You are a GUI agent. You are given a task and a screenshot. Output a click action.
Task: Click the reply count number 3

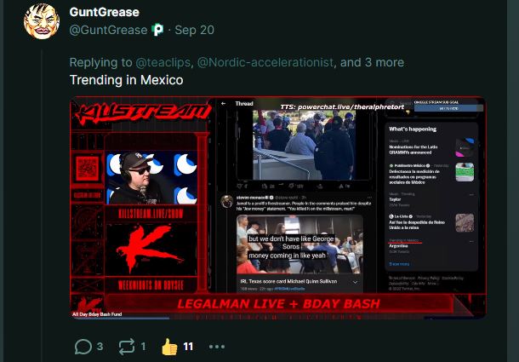pos(100,347)
